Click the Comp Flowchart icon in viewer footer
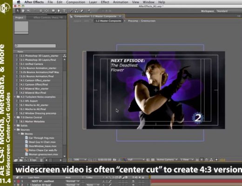Image resolution: width=242 pixels, height=186 pixels. 211,159
